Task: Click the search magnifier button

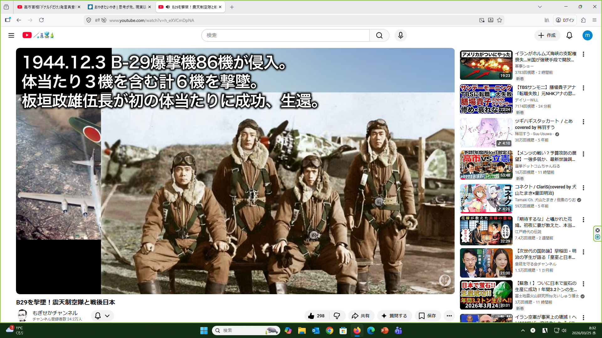Action: pyautogui.click(x=379, y=35)
